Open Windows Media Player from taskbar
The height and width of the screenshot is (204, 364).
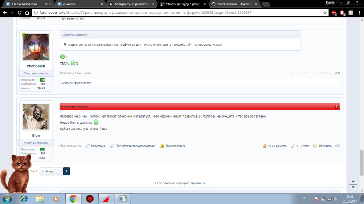pyautogui.click(x=56, y=199)
